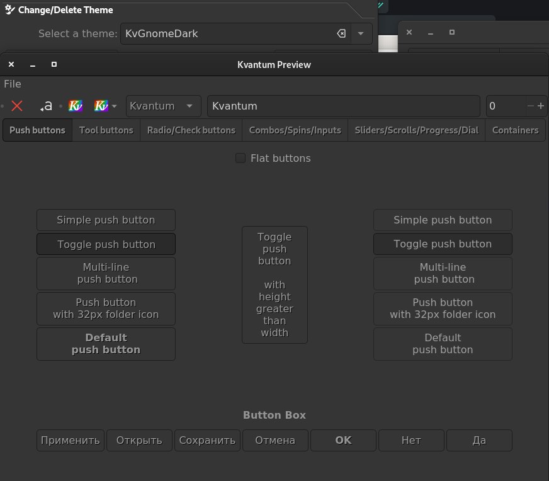Screen dimensions: 549x481
Task: Click the Открыть button
Action: (x=139, y=440)
